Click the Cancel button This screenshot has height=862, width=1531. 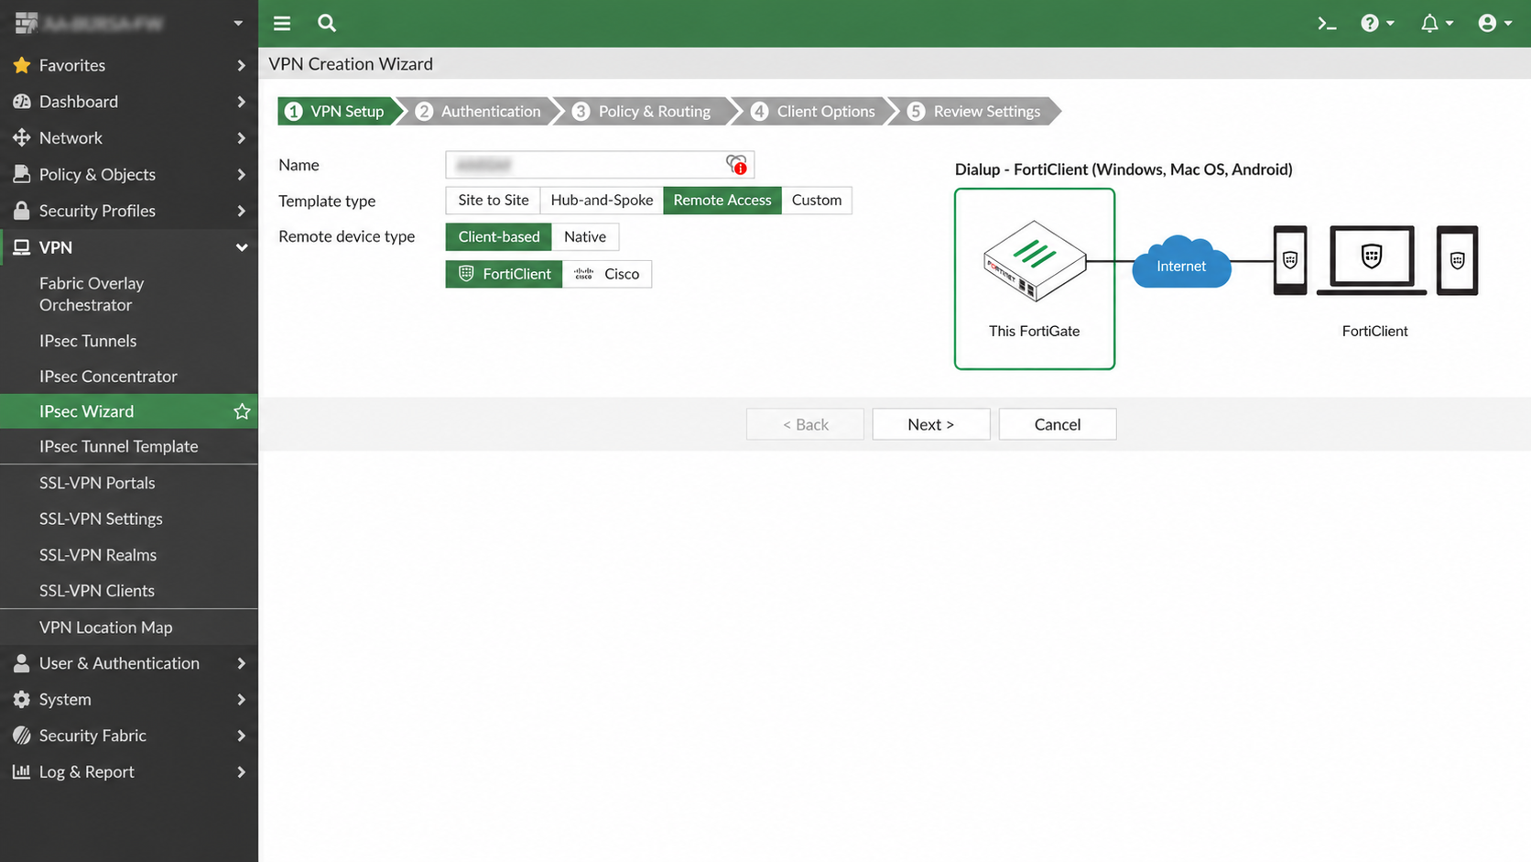(1058, 424)
